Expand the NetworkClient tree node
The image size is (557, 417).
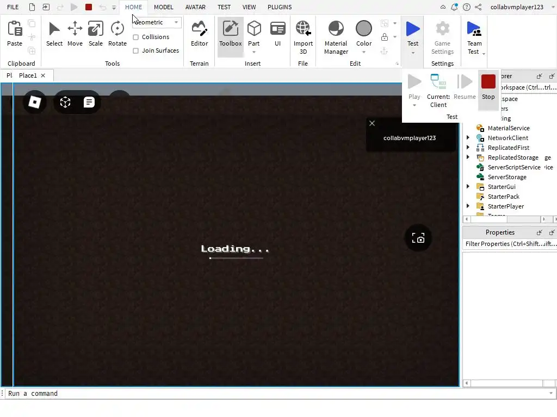468,137
